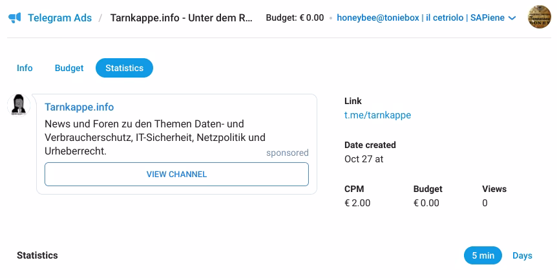Select the Statistics tab

124,68
